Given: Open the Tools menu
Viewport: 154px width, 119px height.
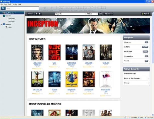Looking at the screenshot, I should pos(9,4).
